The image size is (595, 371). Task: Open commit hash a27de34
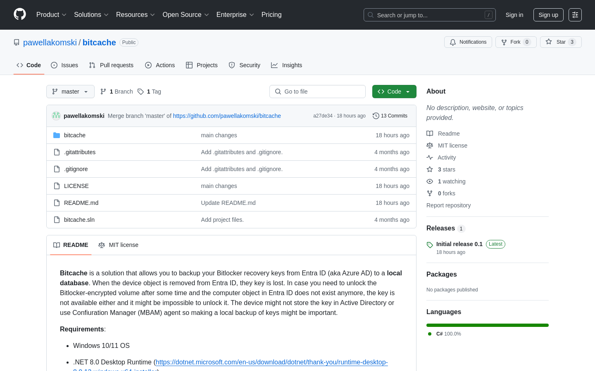pos(323,116)
